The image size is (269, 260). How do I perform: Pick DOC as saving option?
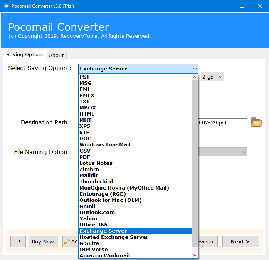coord(135,139)
